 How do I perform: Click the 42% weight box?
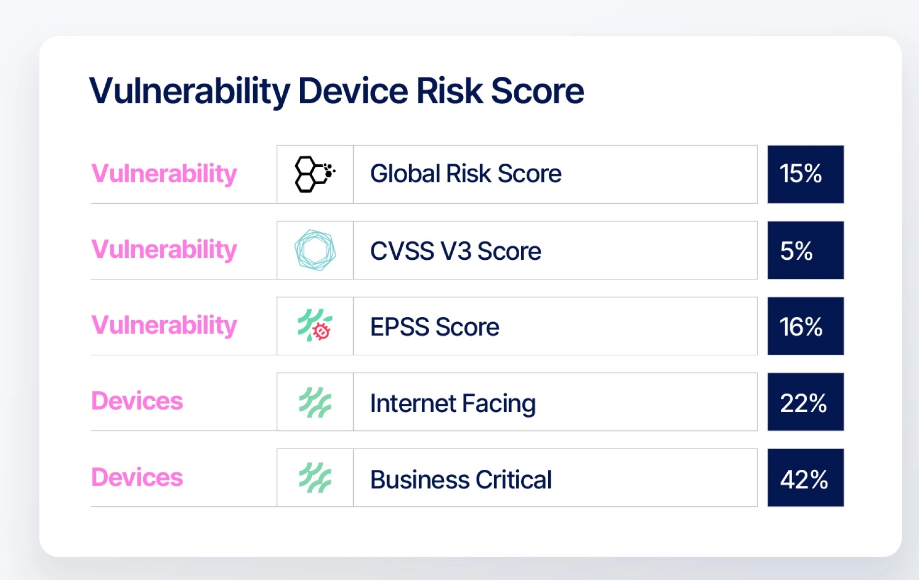tap(805, 477)
